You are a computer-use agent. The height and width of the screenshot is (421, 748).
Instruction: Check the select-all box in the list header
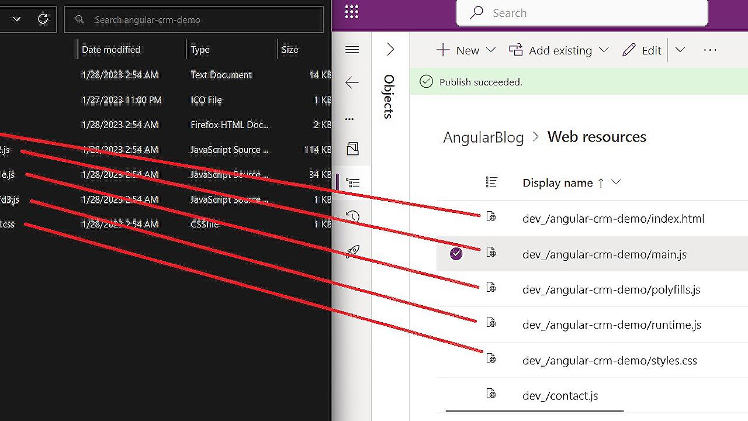(x=492, y=182)
